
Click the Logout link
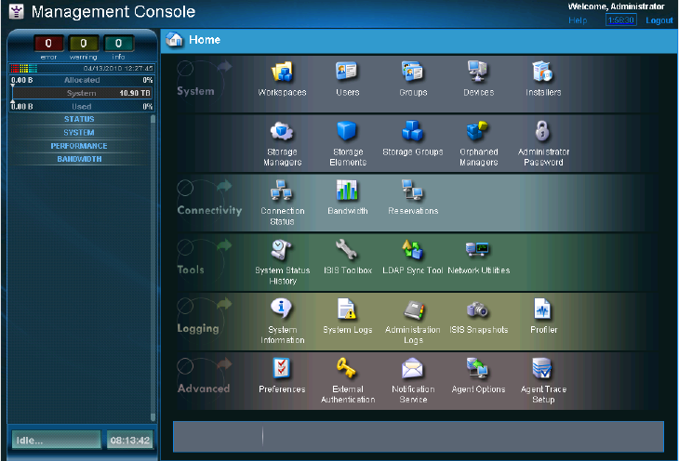(659, 20)
